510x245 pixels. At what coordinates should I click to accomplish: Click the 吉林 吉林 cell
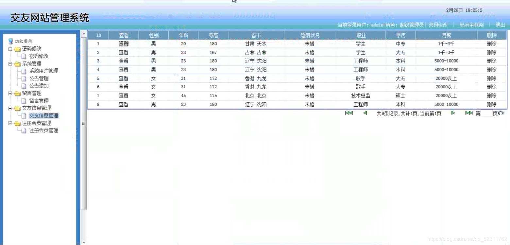[x=256, y=52]
